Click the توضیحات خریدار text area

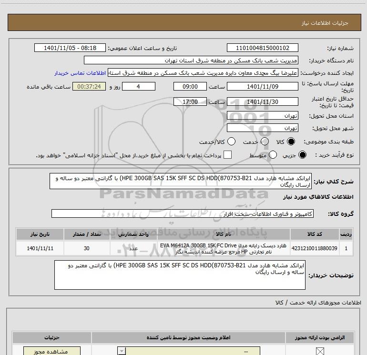click(180, 275)
